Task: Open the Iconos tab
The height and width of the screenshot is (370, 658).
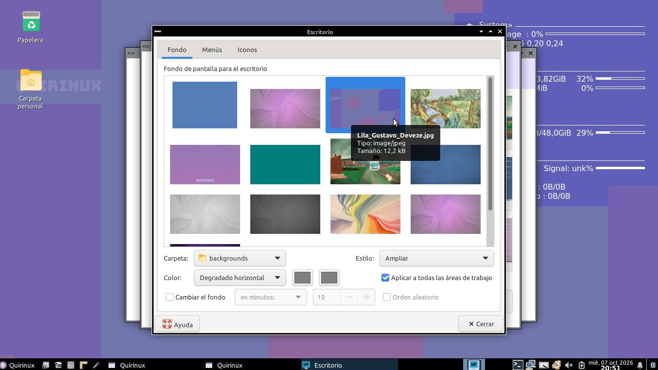Action: point(247,50)
